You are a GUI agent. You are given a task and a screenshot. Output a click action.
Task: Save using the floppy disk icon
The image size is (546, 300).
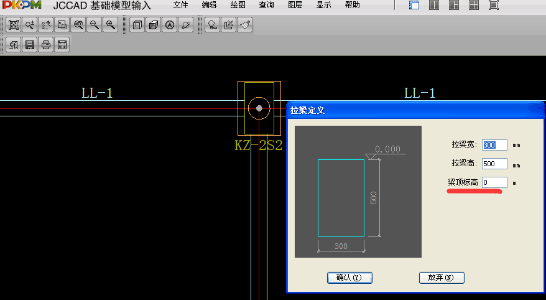[30, 45]
